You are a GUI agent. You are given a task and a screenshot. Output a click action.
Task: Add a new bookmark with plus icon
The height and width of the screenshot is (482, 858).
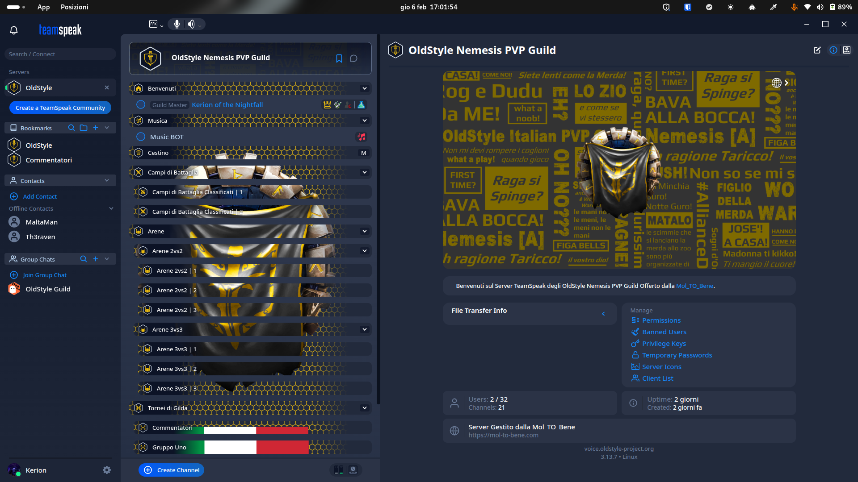pyautogui.click(x=96, y=128)
